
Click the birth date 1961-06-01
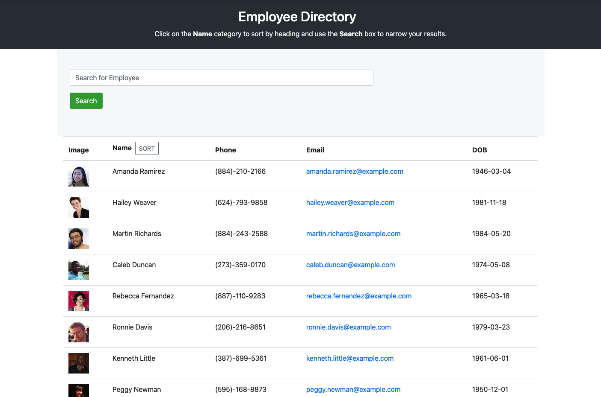[x=491, y=358]
